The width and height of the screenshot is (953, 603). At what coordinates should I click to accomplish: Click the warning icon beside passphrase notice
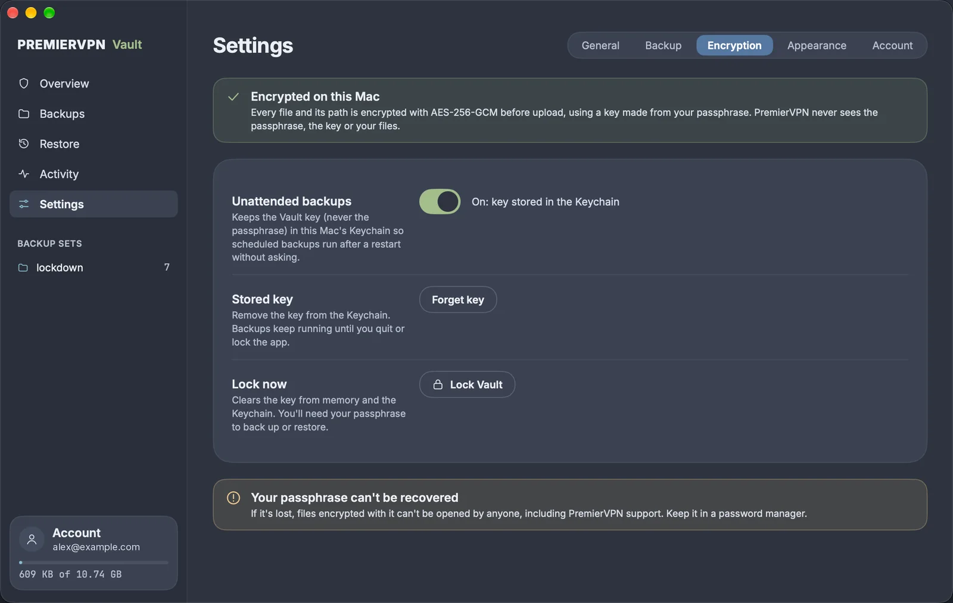pos(233,498)
